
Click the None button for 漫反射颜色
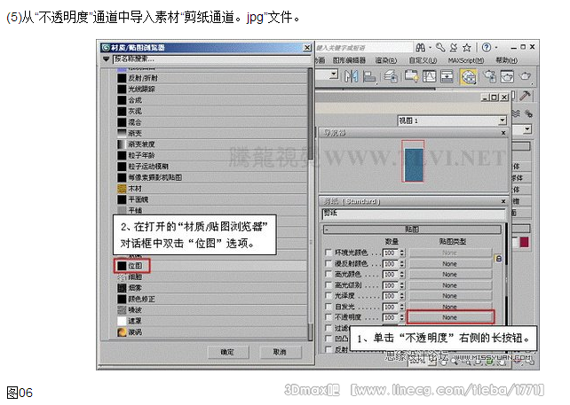click(x=450, y=263)
